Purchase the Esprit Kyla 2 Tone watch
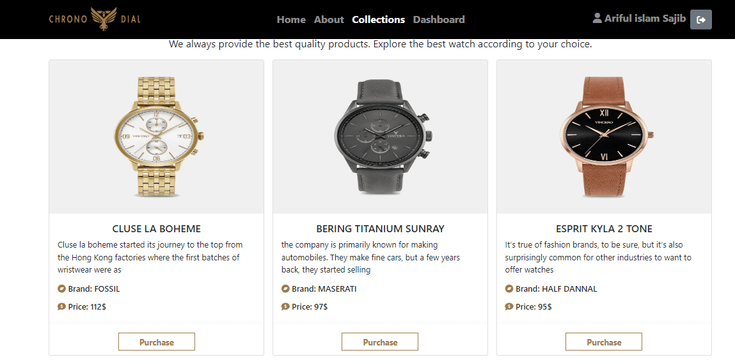735x364 pixels. [604, 342]
